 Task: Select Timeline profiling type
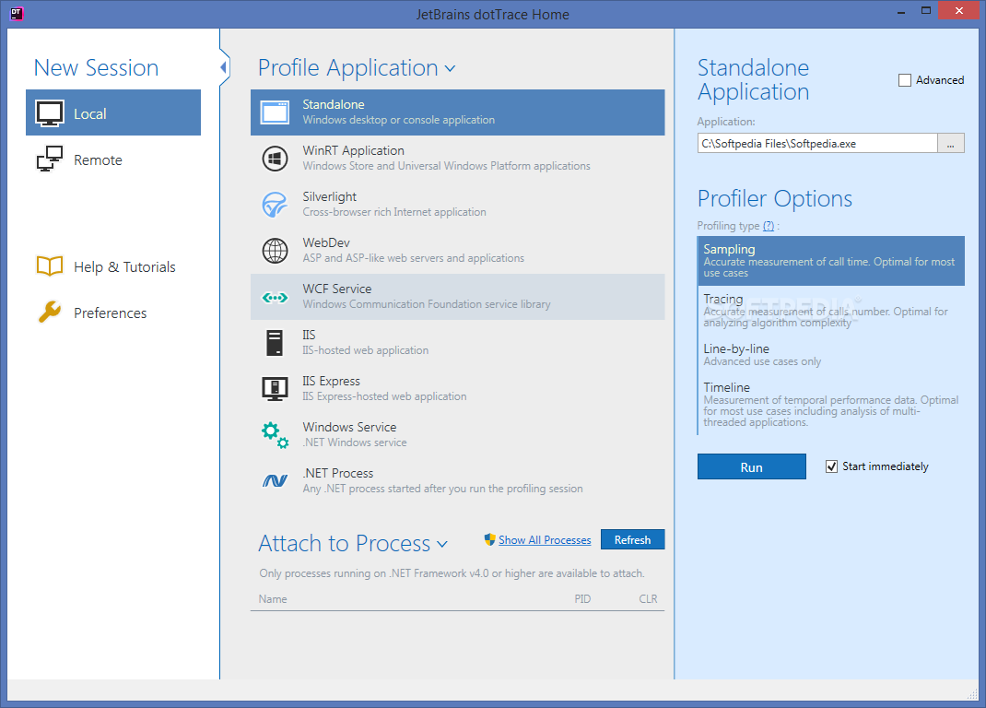click(x=830, y=404)
